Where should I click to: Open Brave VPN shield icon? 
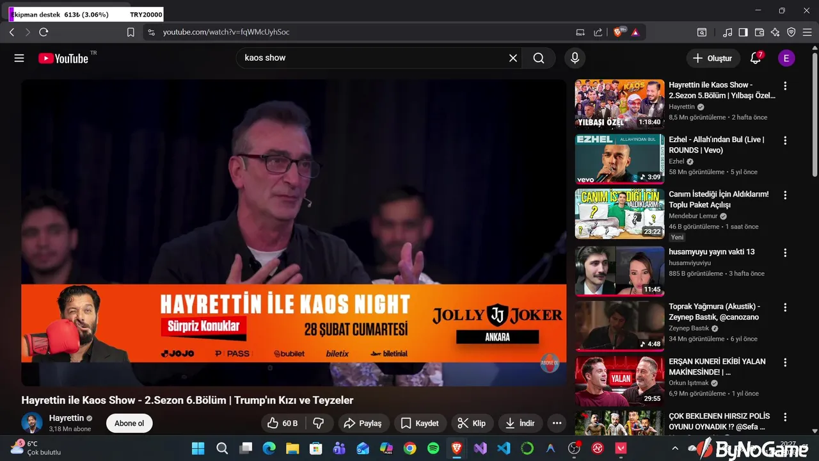point(791,32)
